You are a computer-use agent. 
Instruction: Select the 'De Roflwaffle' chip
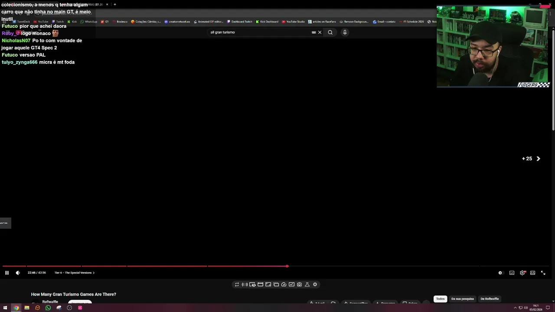pyautogui.click(x=490, y=299)
